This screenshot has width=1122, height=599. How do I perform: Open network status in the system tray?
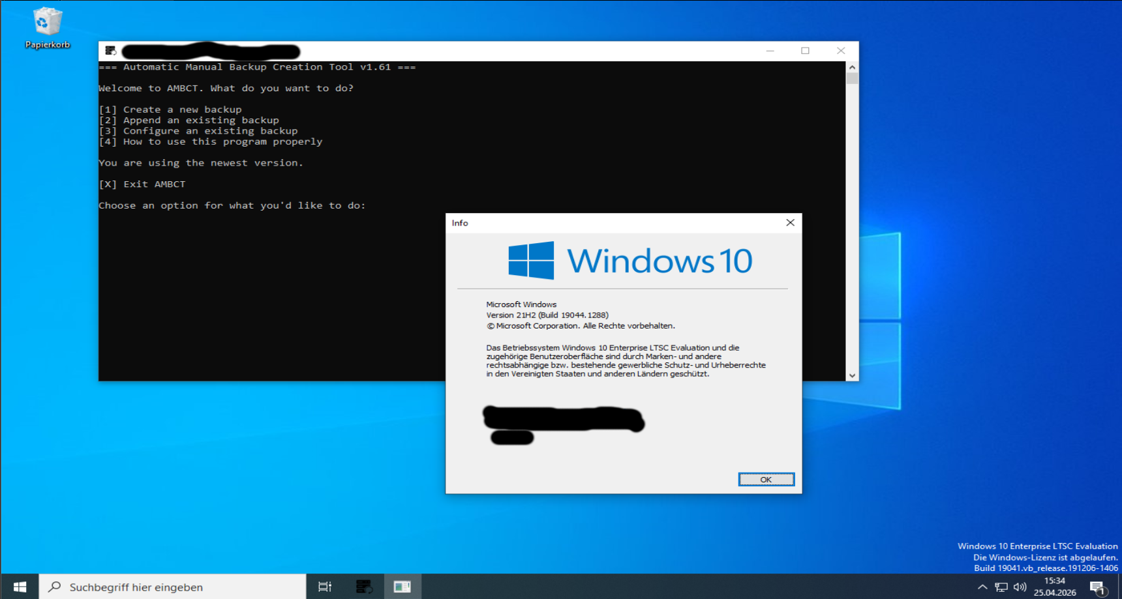1001,587
